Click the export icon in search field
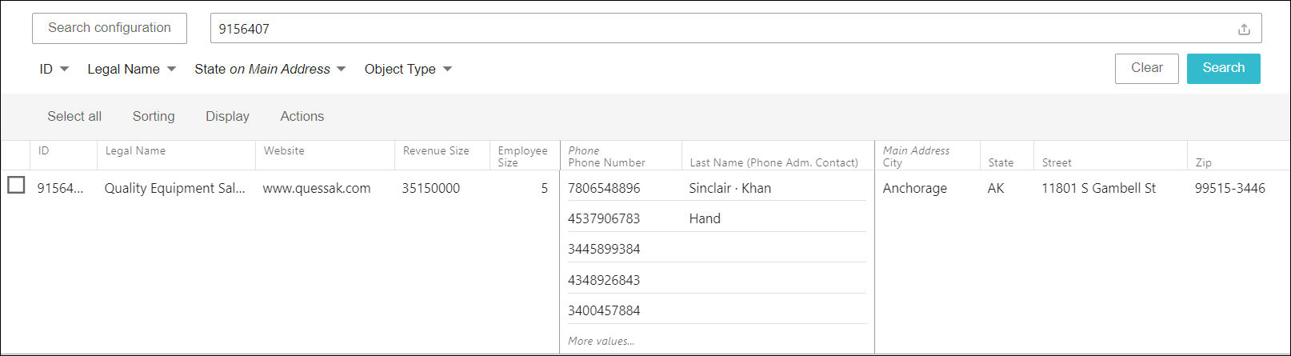This screenshot has width=1291, height=356. [x=1244, y=30]
